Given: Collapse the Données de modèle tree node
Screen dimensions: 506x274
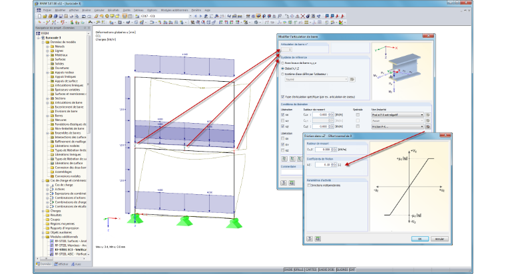Looking at the screenshot, I should 43,42.
